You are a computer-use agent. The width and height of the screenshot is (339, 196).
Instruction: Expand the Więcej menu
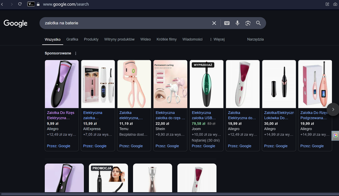[217, 39]
